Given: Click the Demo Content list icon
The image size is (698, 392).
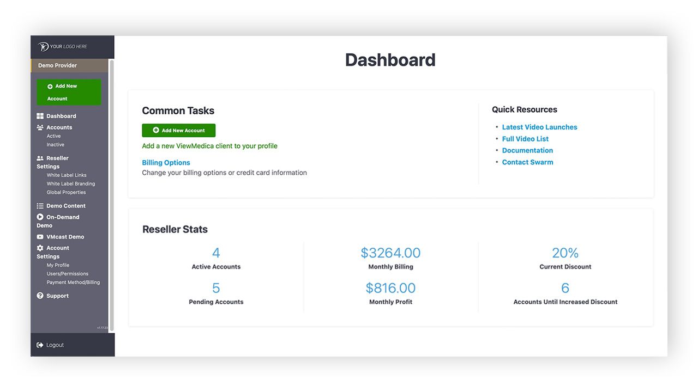Looking at the screenshot, I should coord(40,206).
